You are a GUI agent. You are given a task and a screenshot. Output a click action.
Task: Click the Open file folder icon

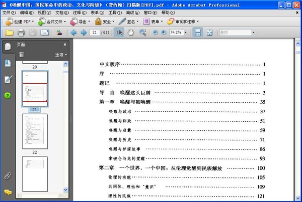coord(9,33)
